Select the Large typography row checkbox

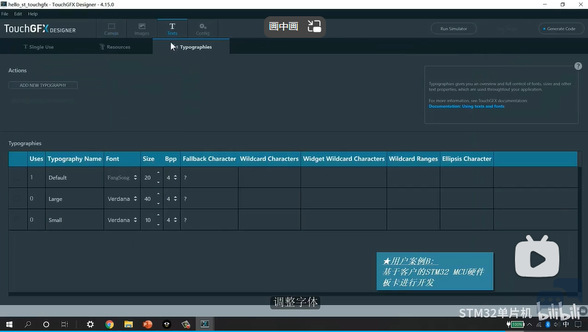click(x=17, y=199)
